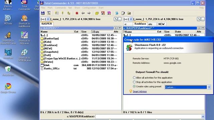Click the floppy disk icon in the toolbar
Viewport: 214px width, 120px height.
point(43,13)
